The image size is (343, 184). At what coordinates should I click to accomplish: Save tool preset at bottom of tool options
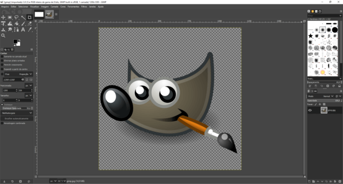point(4,181)
